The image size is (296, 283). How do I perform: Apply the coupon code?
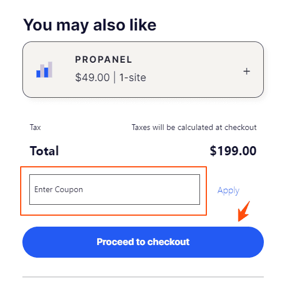click(x=228, y=190)
